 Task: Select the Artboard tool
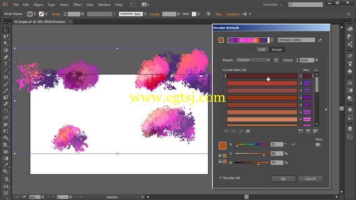coord(6,193)
